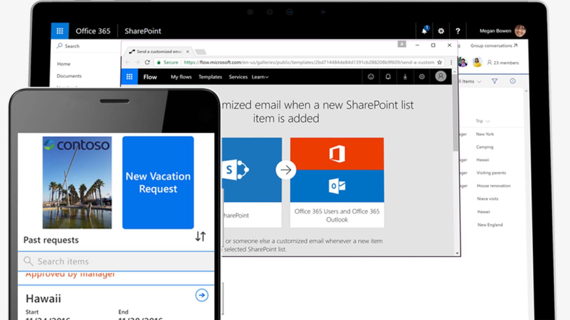Go back in the browser window

pos(128,62)
